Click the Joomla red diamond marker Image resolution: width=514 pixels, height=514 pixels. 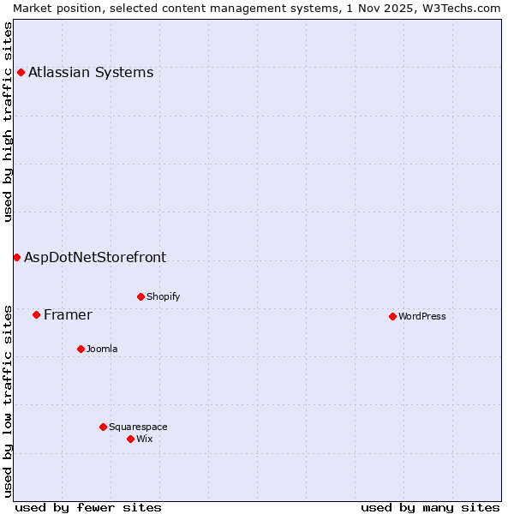(x=81, y=349)
